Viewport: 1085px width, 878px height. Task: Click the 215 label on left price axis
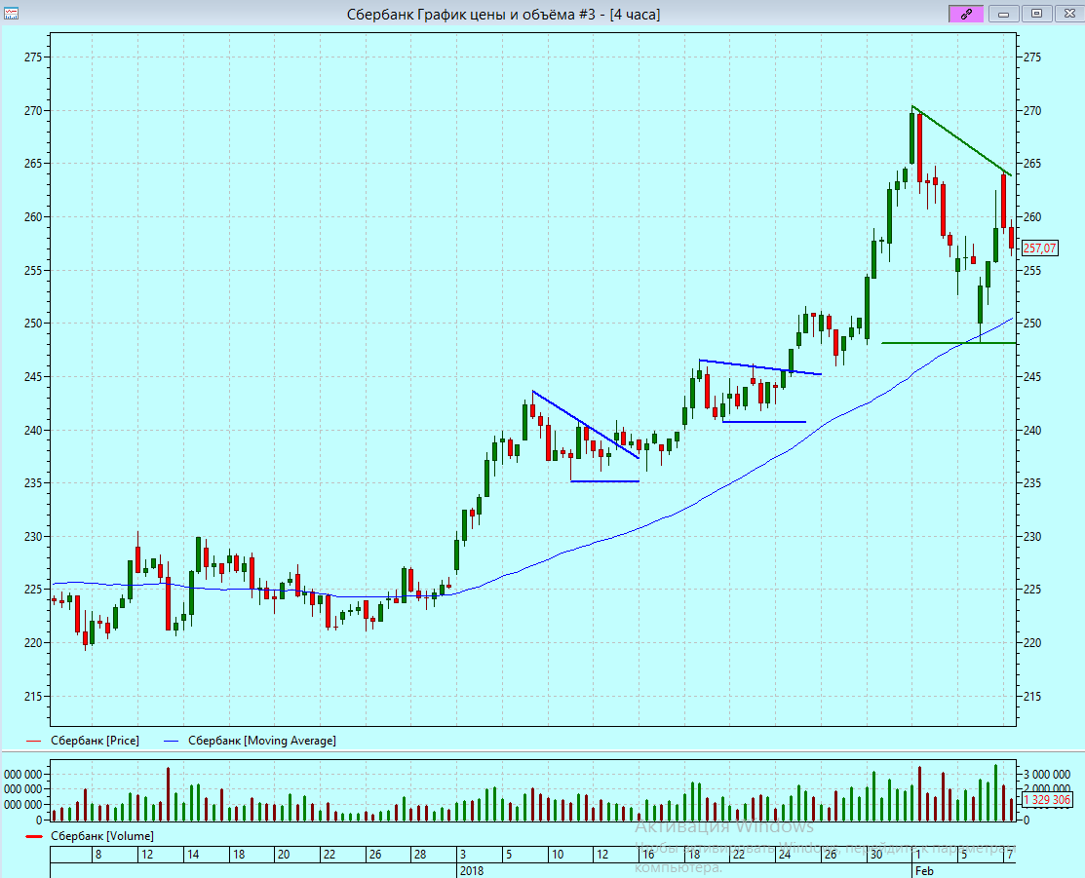point(33,696)
